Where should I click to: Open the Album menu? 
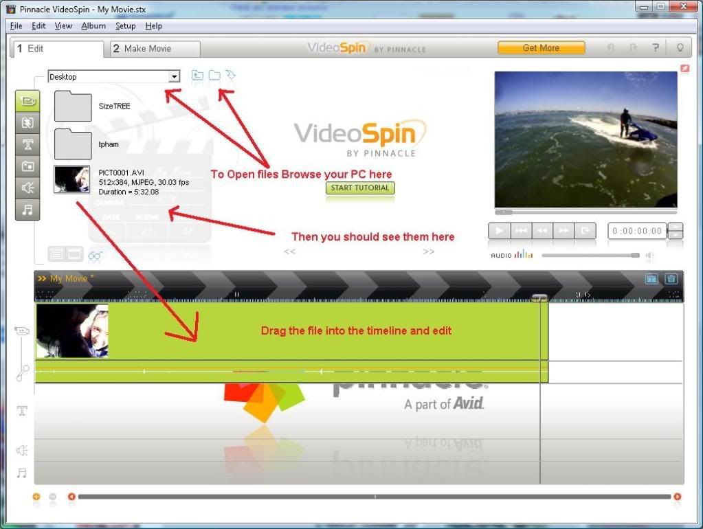[93, 26]
